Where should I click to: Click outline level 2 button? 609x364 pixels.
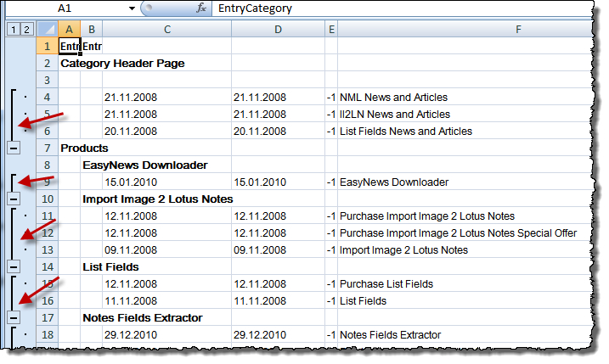pos(26,30)
